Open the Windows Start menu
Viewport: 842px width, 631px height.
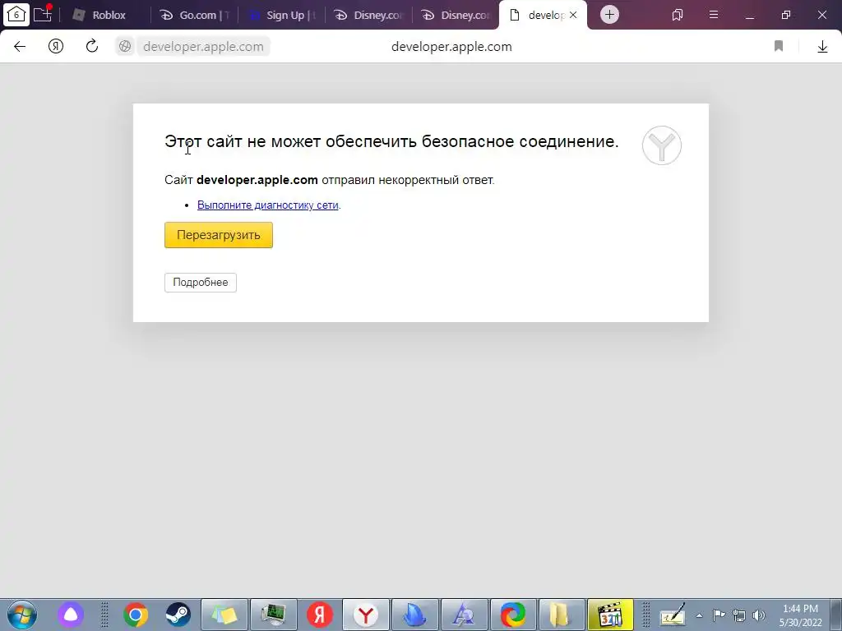[x=22, y=615]
